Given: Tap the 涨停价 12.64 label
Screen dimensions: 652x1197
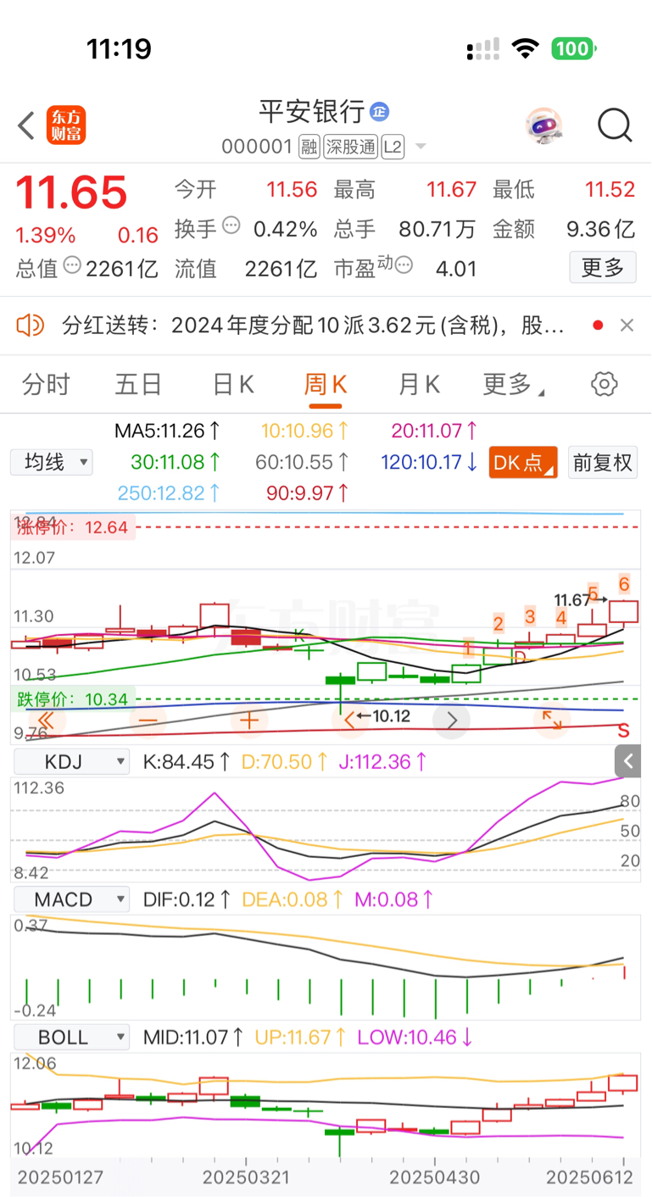Looking at the screenshot, I should tap(72, 527).
